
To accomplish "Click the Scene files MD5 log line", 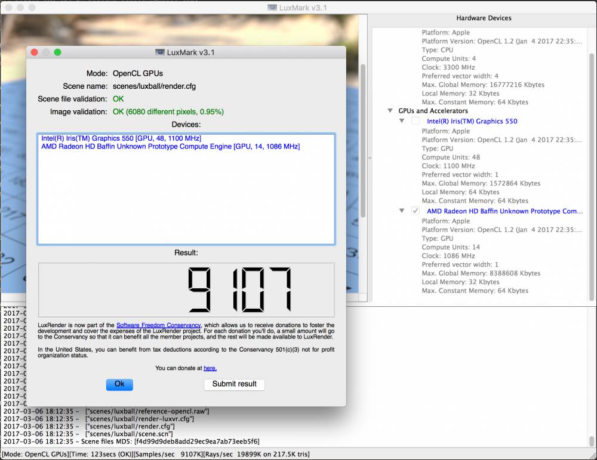I will pos(131,442).
